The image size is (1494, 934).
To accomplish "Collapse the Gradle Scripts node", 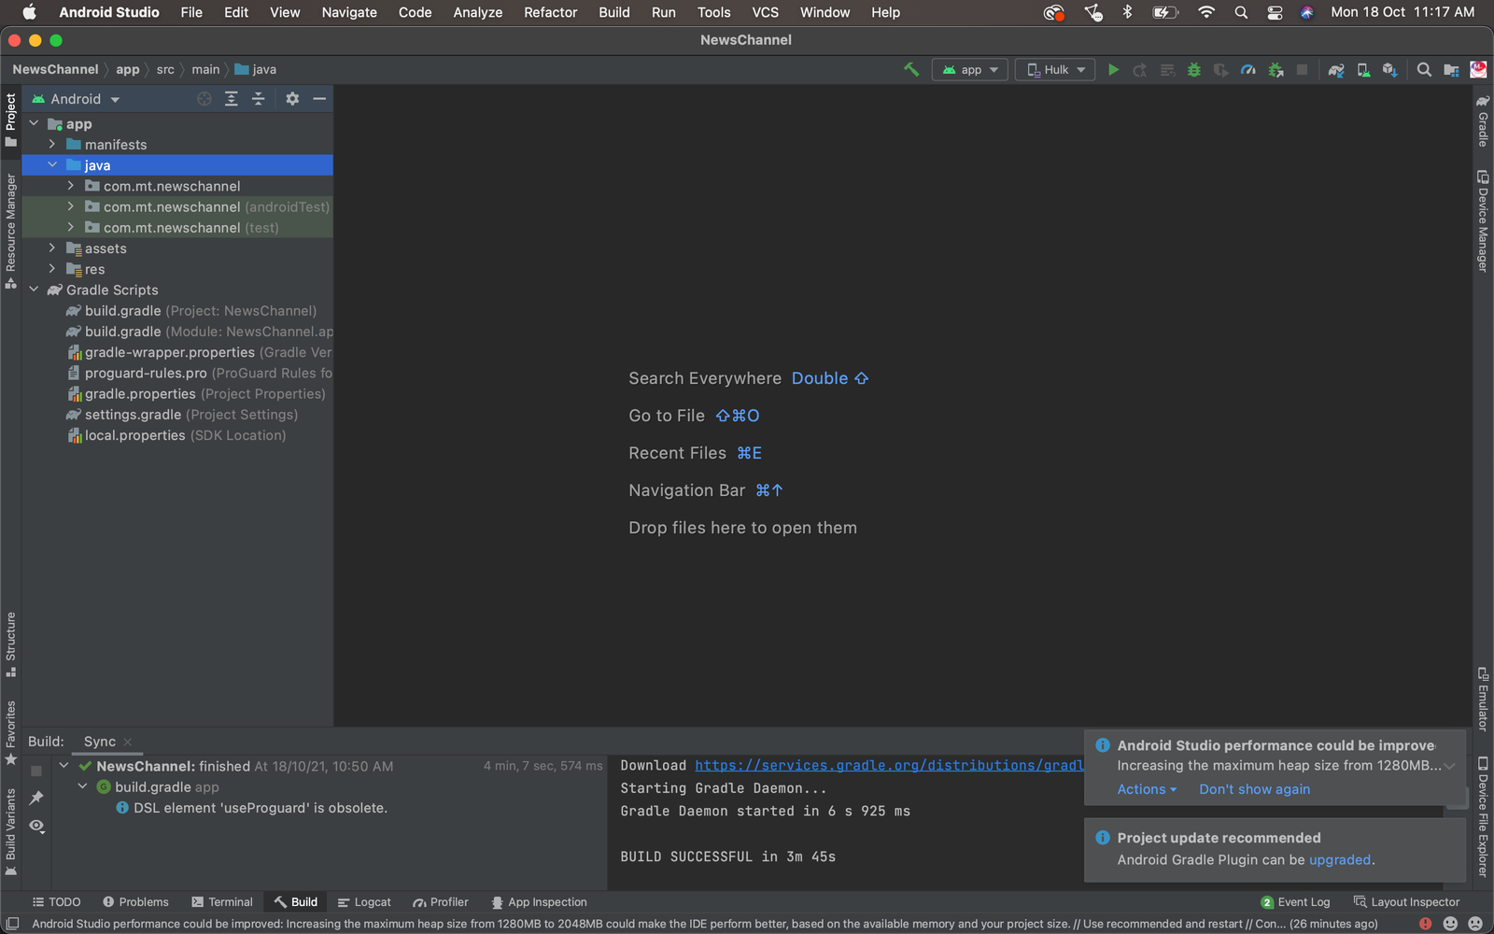I will pyautogui.click(x=34, y=290).
